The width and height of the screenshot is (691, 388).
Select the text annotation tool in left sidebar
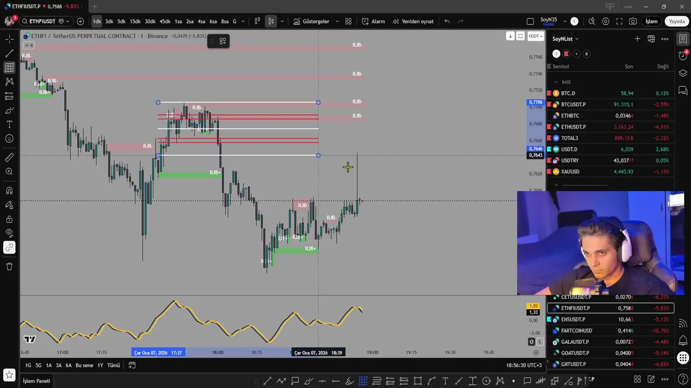pos(9,124)
